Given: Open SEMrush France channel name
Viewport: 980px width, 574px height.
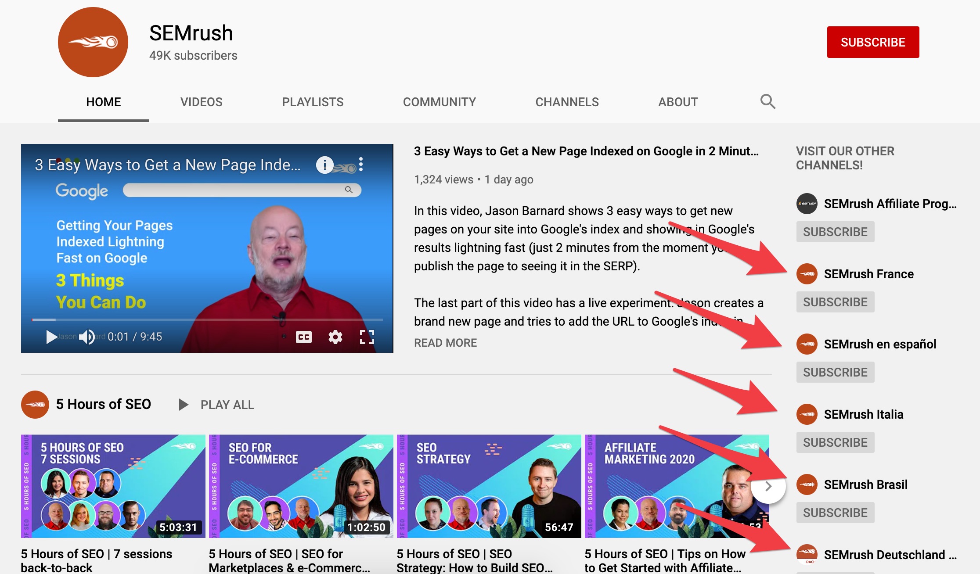Looking at the screenshot, I should [868, 274].
